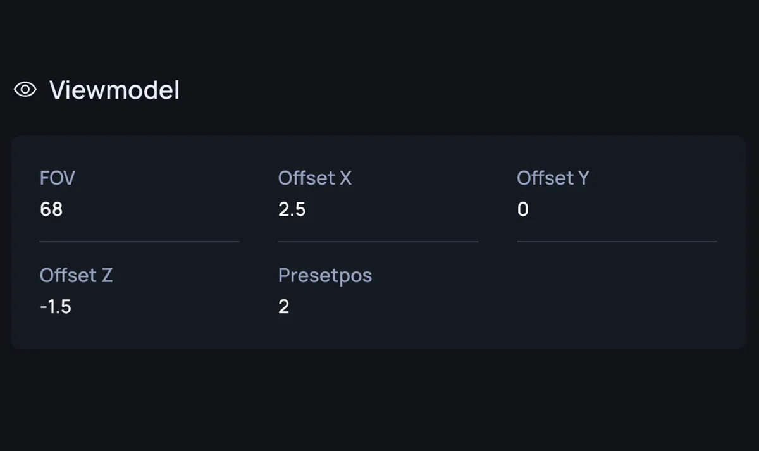The width and height of the screenshot is (759, 451).
Task: Click the divider line under Offset X
Action: coord(378,242)
